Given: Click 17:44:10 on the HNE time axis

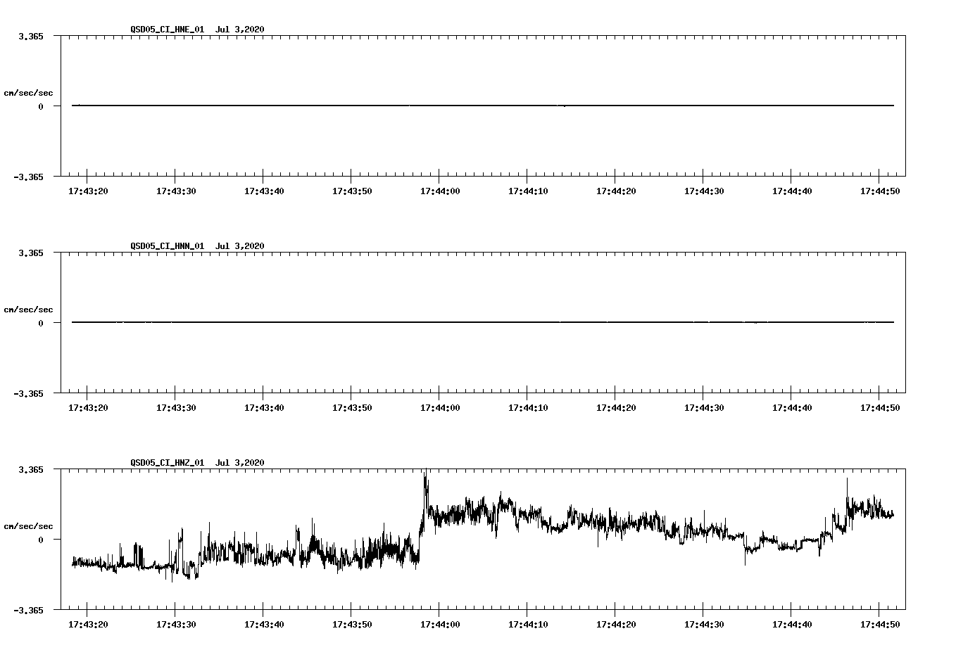Looking at the screenshot, I should point(528,191).
